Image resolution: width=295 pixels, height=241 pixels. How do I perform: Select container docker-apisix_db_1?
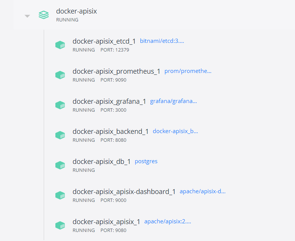tap(102, 162)
